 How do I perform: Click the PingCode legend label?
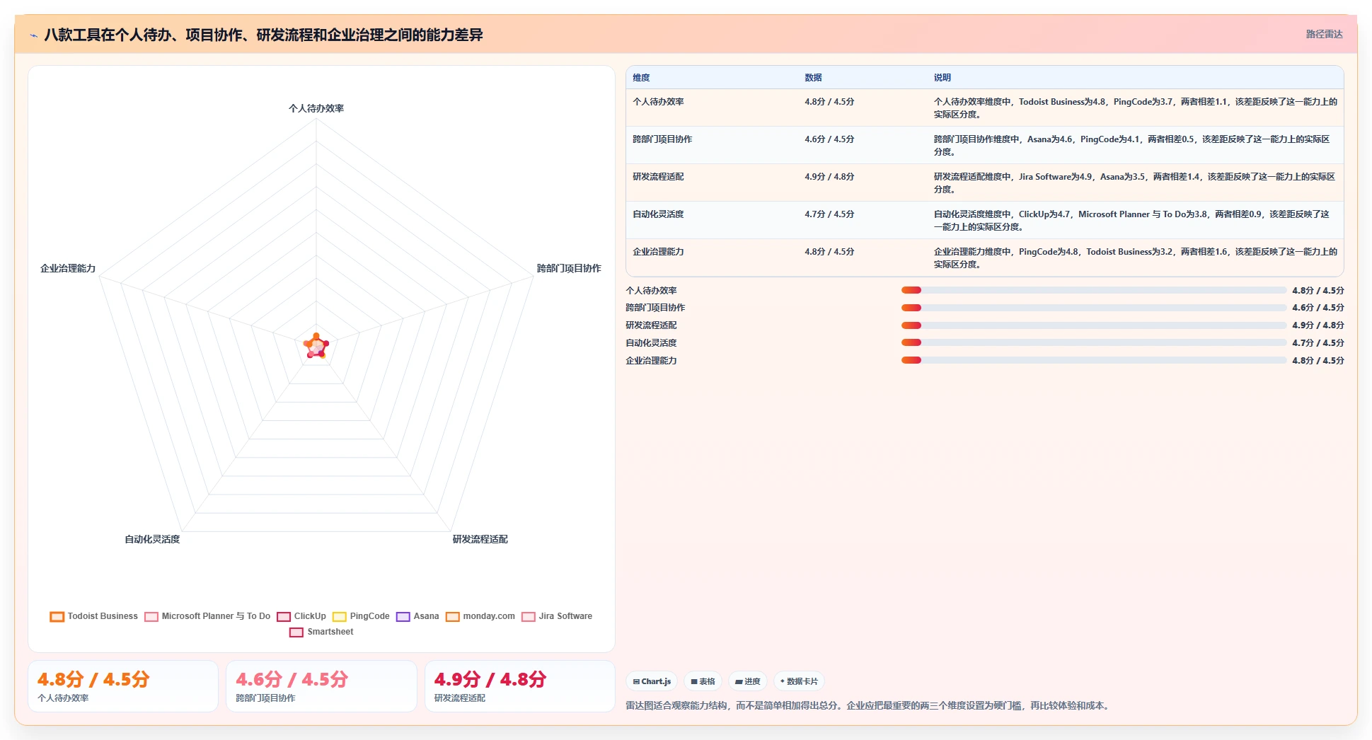click(x=369, y=616)
